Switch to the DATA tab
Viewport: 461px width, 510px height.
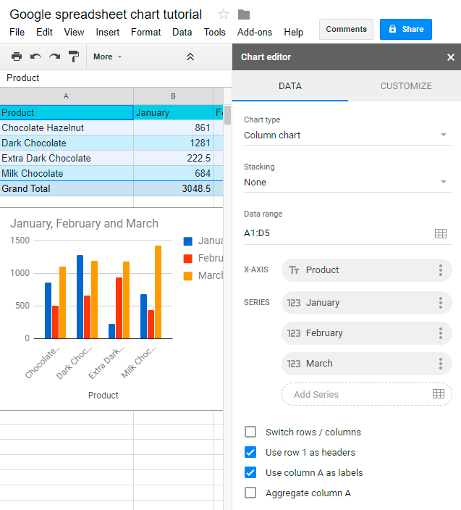point(290,86)
